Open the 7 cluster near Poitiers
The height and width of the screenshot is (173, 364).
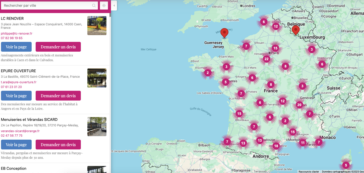(241, 94)
